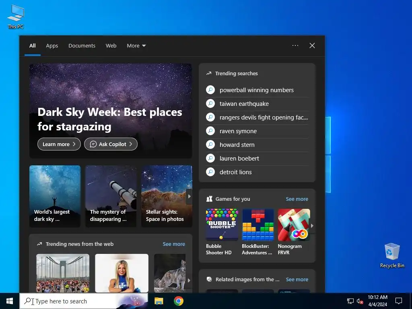Image resolution: width=412 pixels, height=309 pixels.
Task: Open the notification center icon
Action: (x=399, y=301)
